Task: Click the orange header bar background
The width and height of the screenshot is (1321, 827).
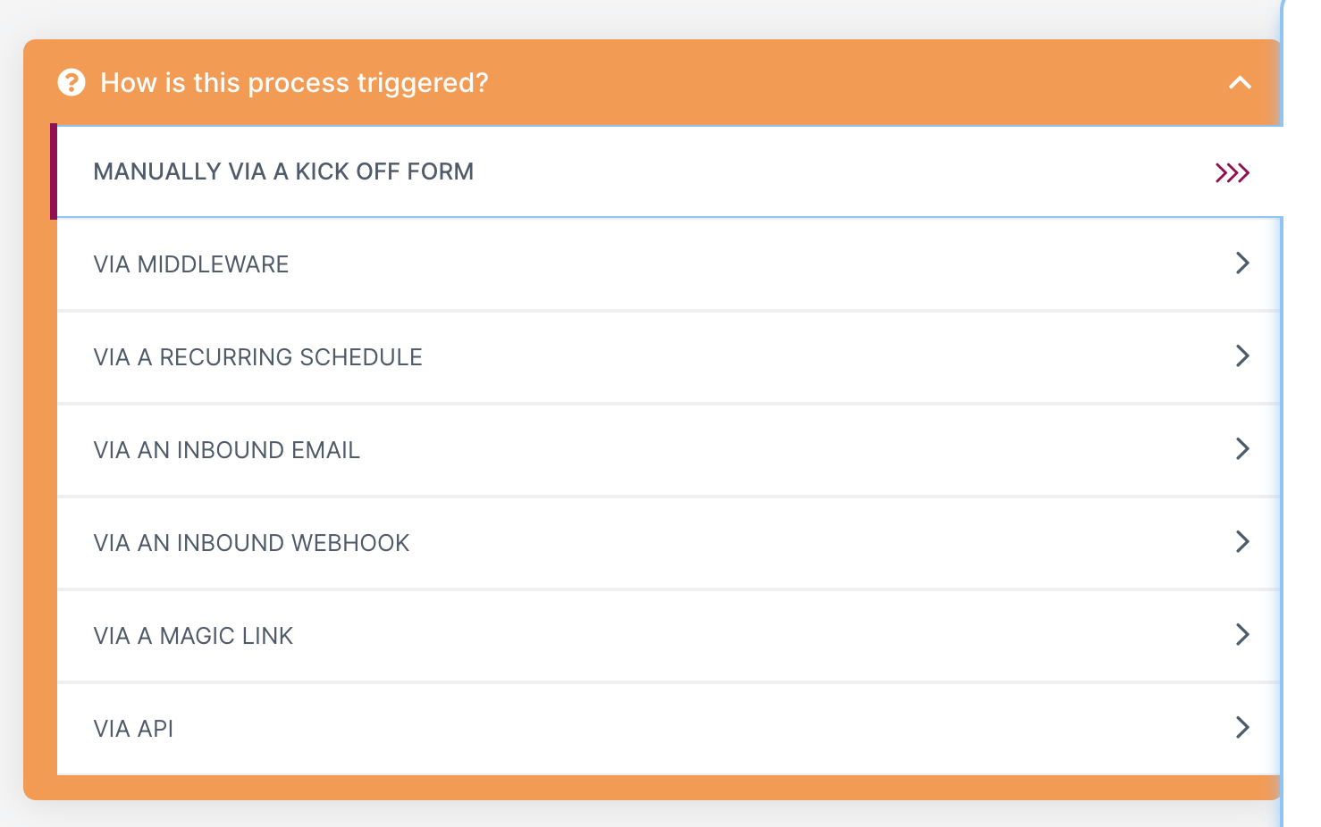Action: point(804,82)
